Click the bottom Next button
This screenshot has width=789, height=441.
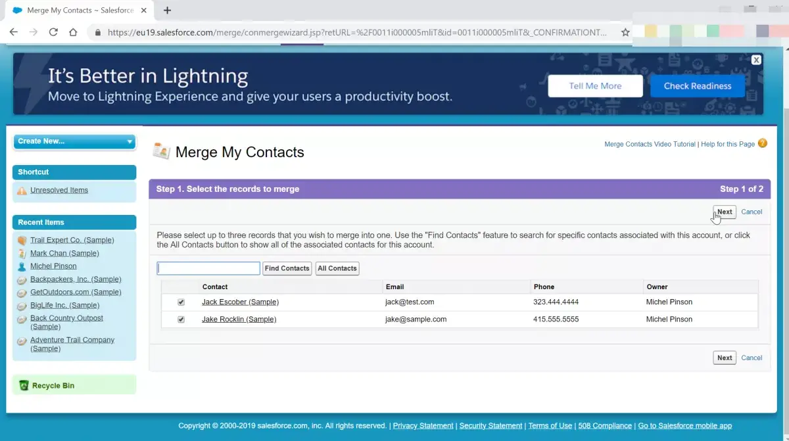(x=725, y=358)
